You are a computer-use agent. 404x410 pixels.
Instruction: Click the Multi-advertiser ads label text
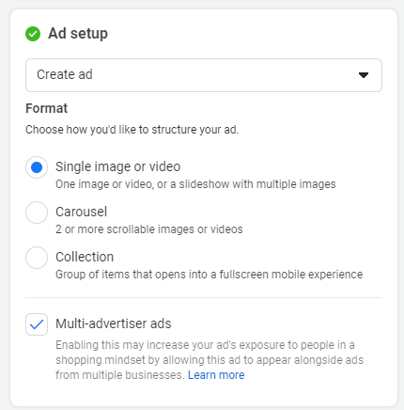(114, 323)
